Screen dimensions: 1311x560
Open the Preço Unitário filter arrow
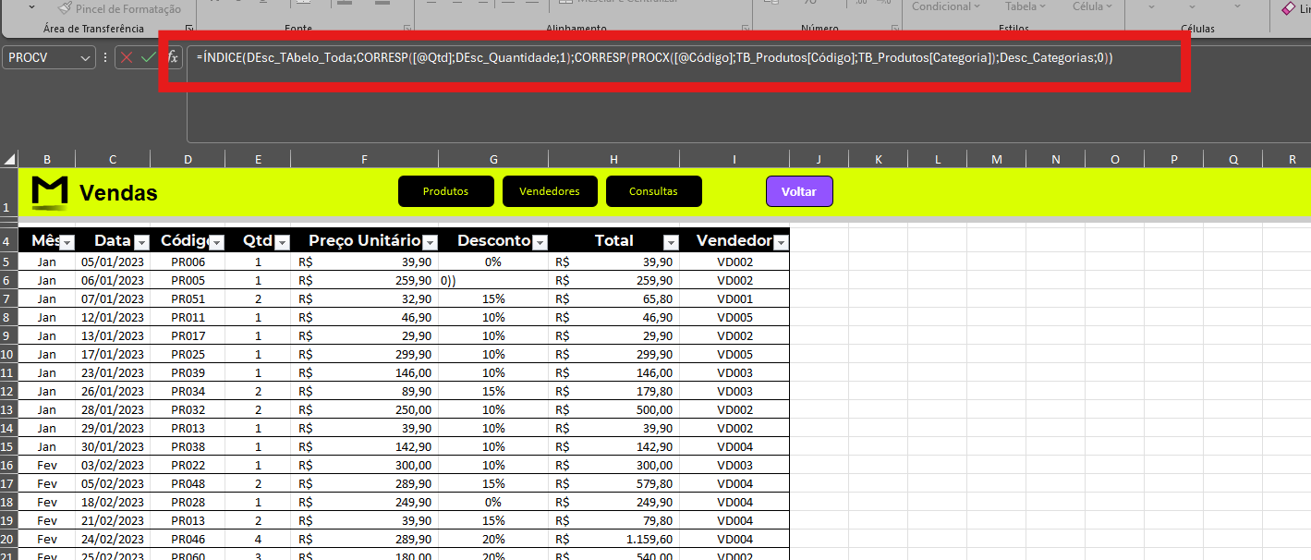[430, 242]
